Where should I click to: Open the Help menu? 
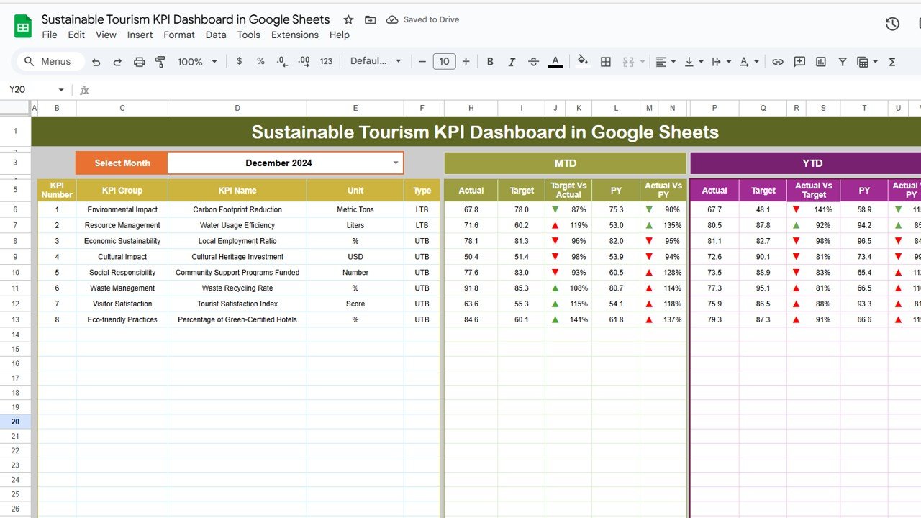(x=340, y=35)
